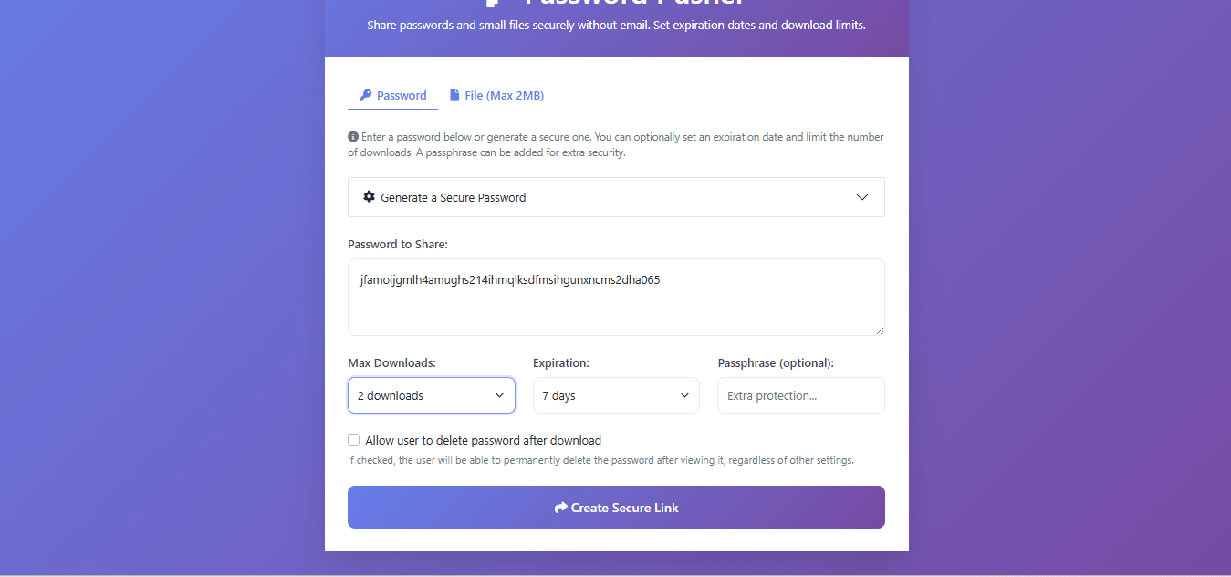The image size is (1231, 577).
Task: Click the chevron arrow inside the Expiration selector
Action: 684,395
